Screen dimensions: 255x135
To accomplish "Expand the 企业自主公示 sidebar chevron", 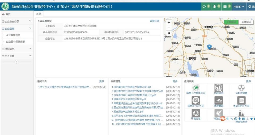I will coord(30,21).
